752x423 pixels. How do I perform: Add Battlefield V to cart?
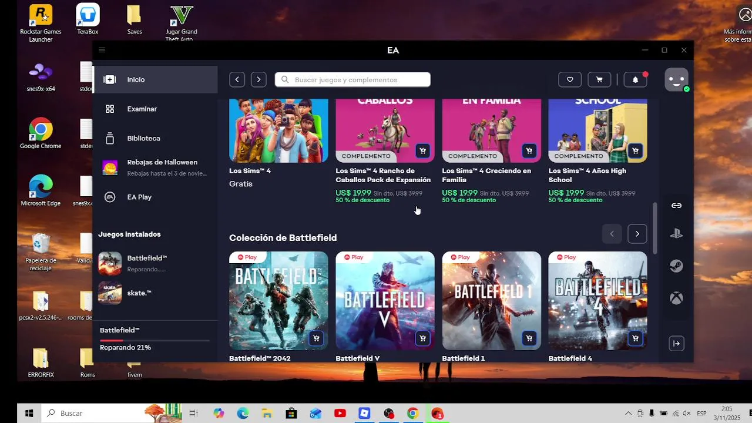[x=422, y=338]
